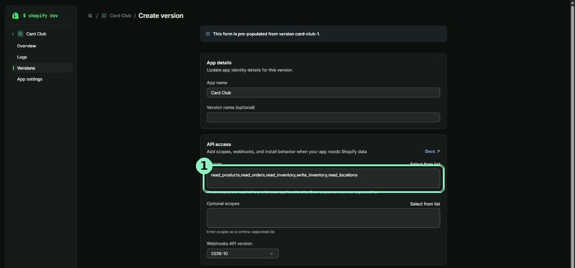
Task: Click the Scopes text area
Action: point(323,178)
